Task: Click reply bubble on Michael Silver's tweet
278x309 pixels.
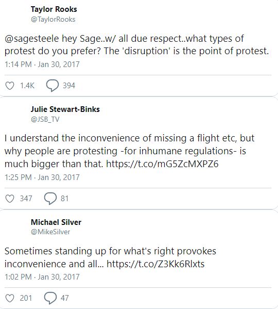Action: click(50, 298)
